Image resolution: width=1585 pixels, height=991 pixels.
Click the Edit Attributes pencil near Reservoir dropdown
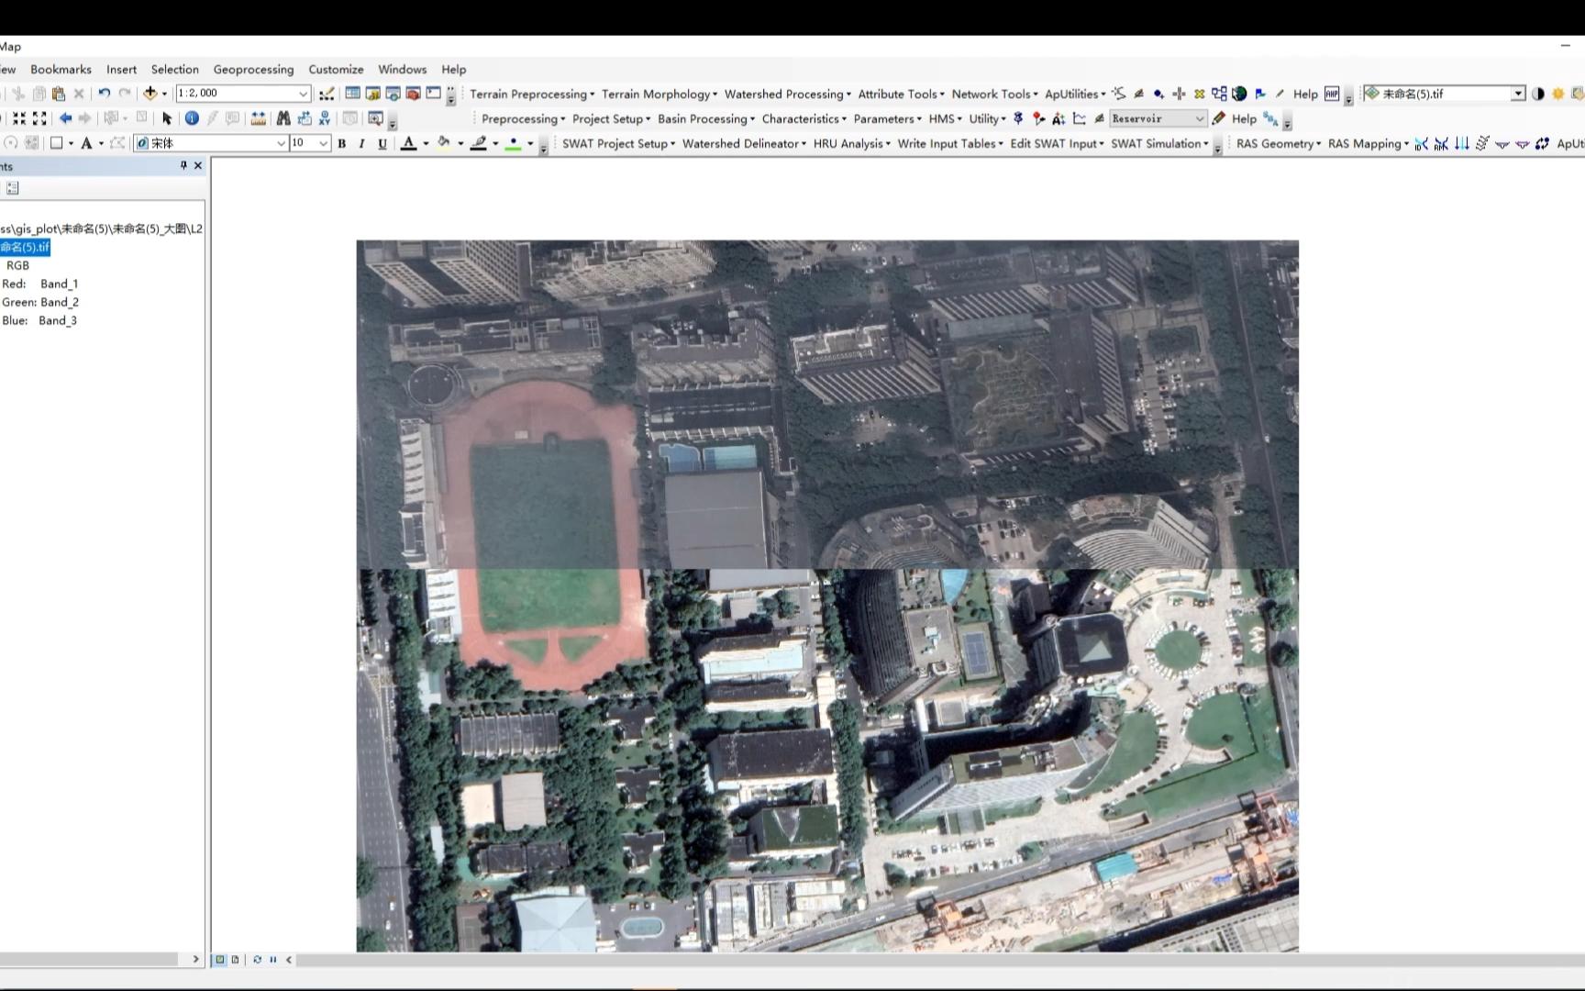pyautogui.click(x=1219, y=118)
